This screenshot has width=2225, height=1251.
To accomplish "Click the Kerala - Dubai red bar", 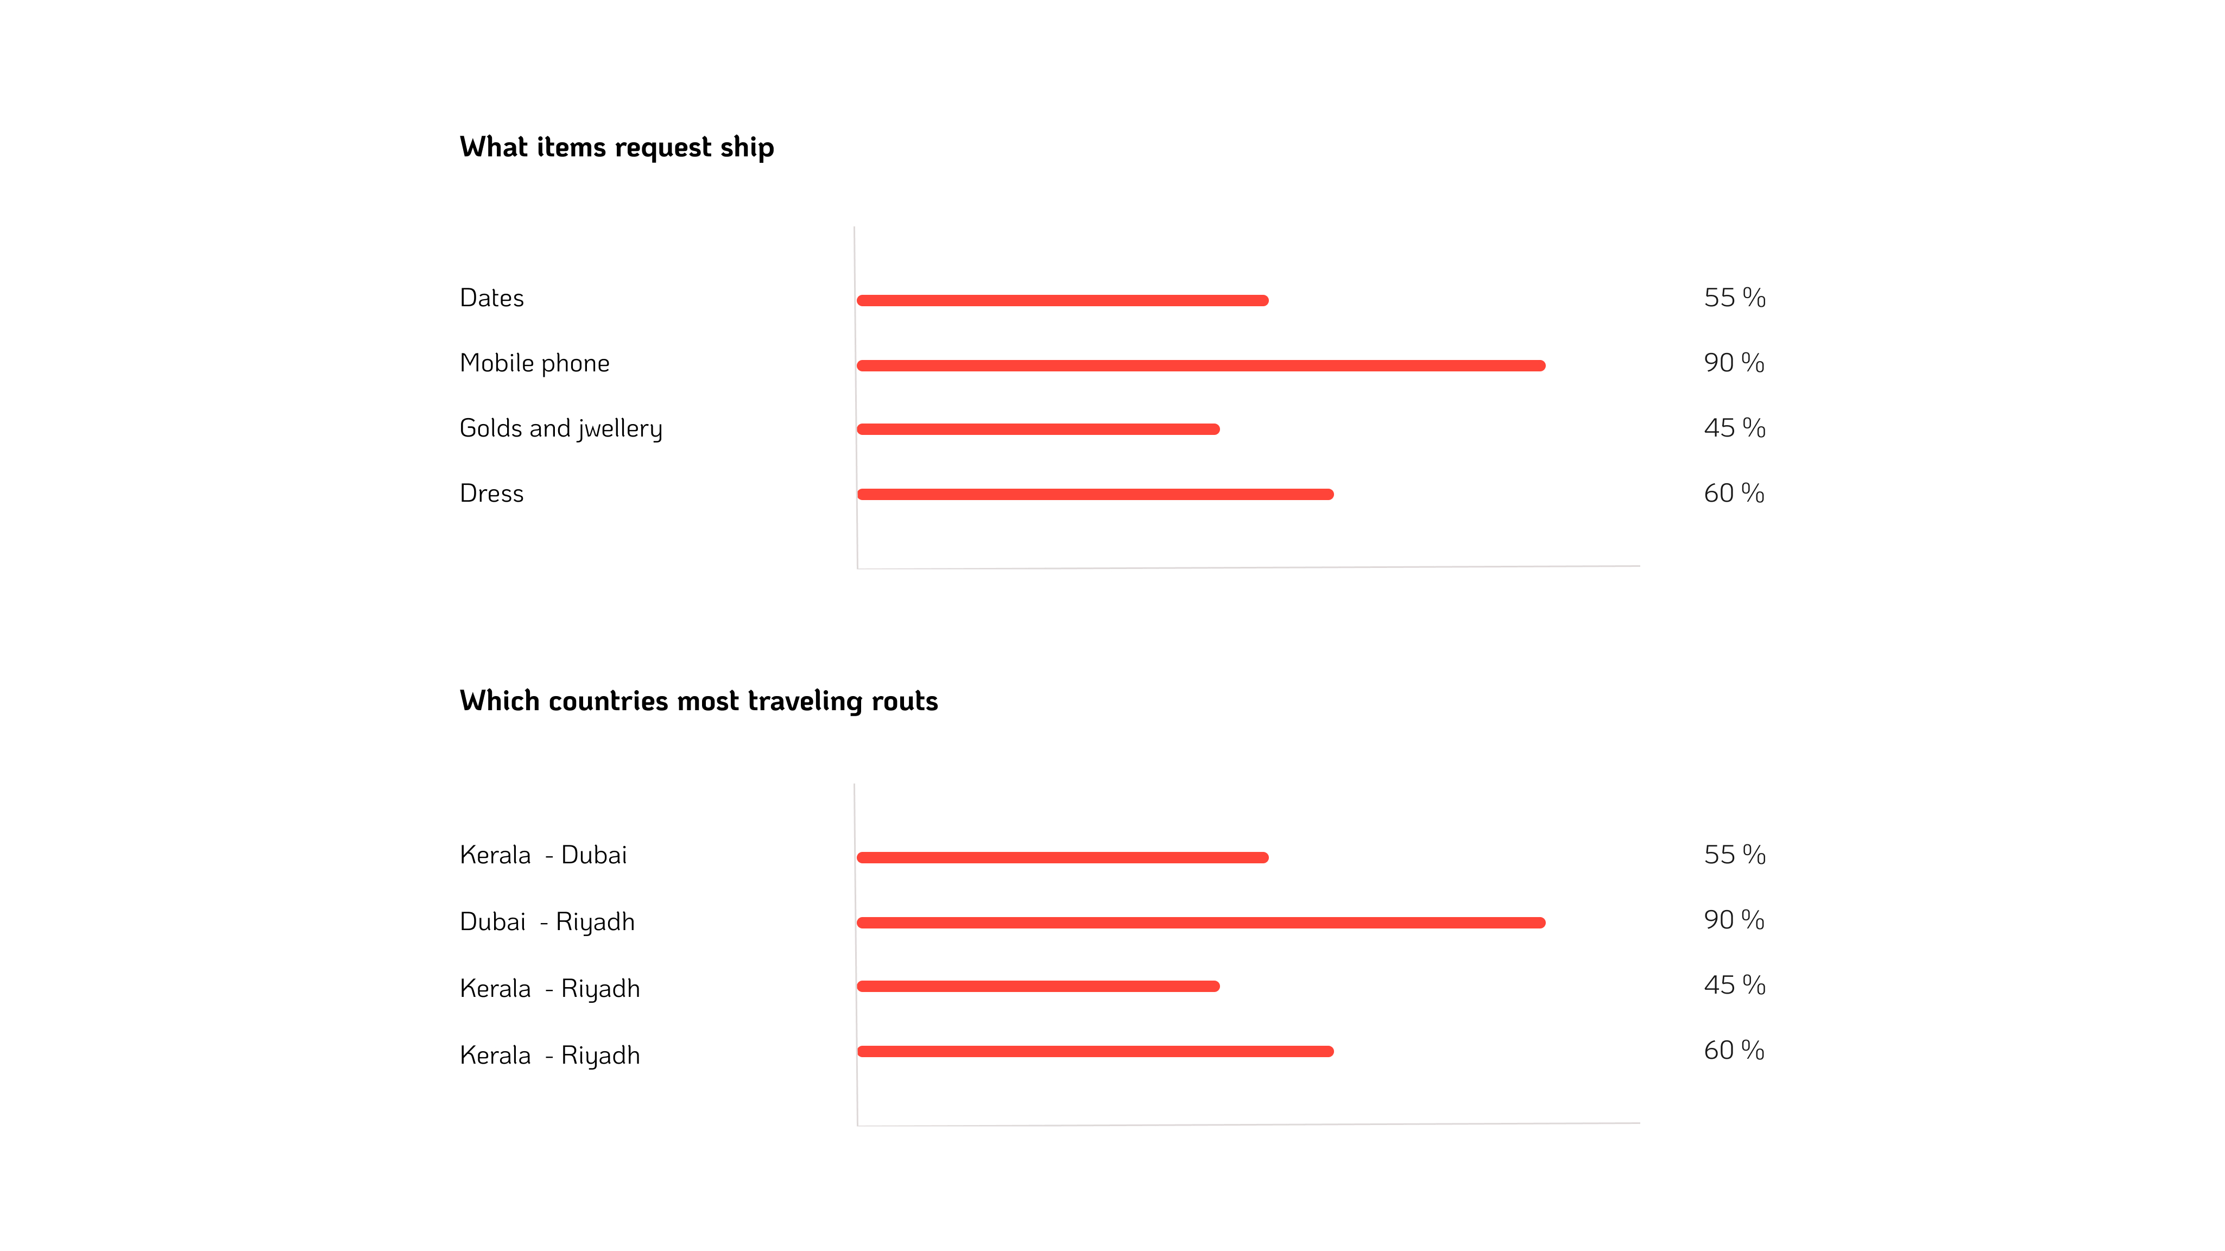I will tap(1063, 858).
